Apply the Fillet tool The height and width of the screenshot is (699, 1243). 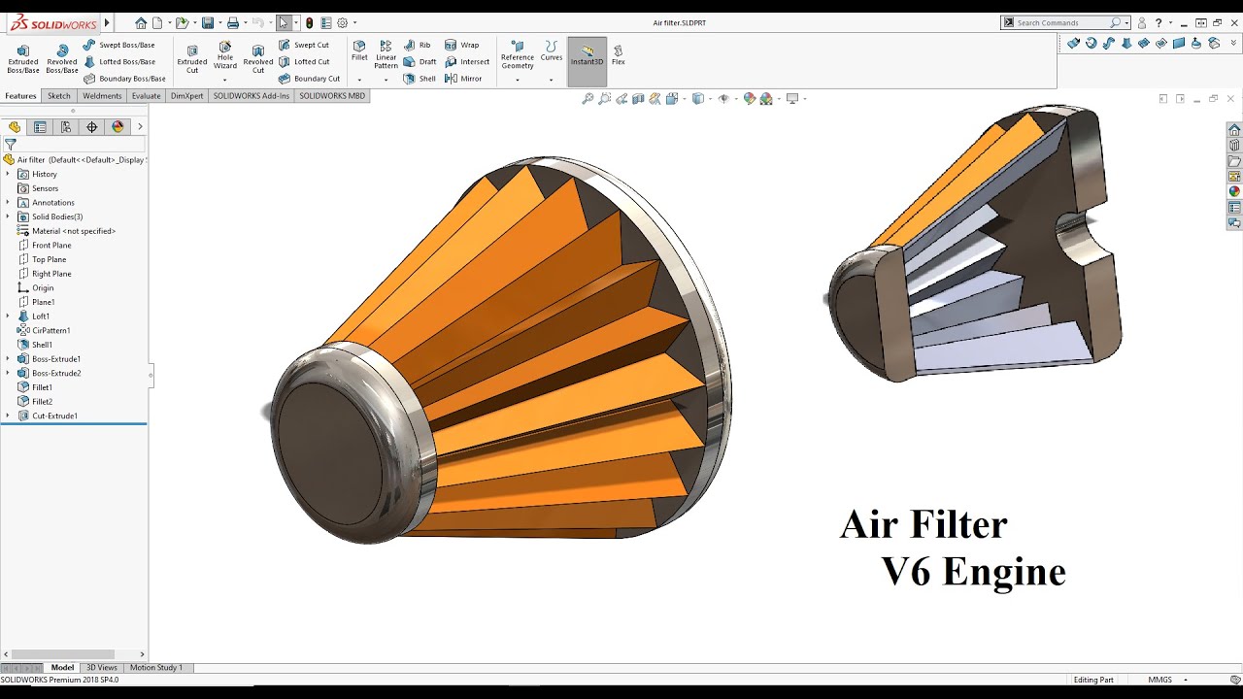tap(359, 50)
